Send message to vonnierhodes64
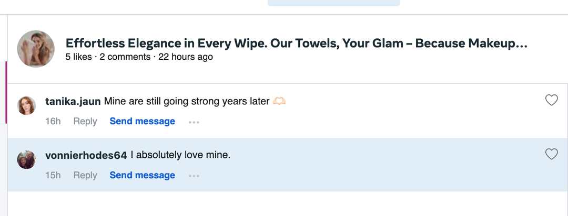The image size is (568, 216). 142,176
